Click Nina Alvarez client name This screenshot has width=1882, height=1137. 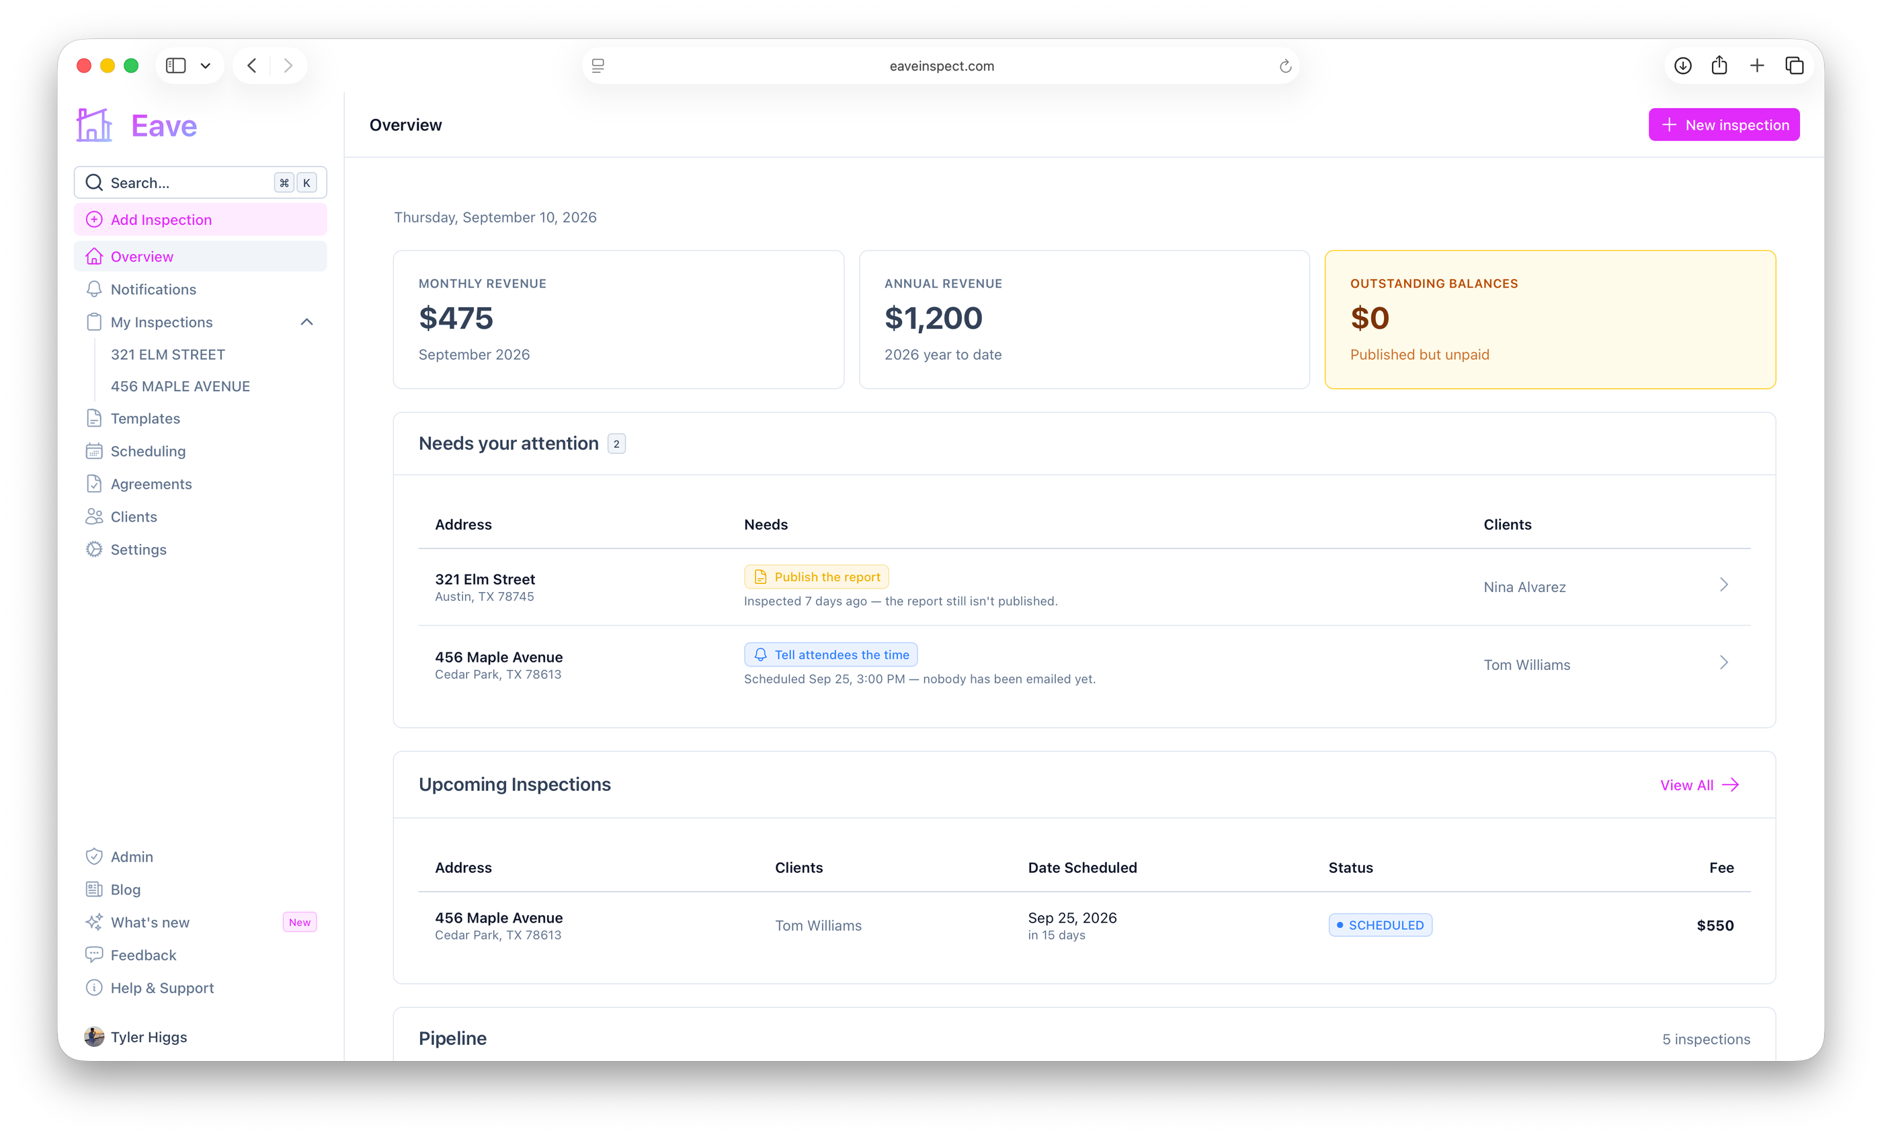tap(1524, 587)
